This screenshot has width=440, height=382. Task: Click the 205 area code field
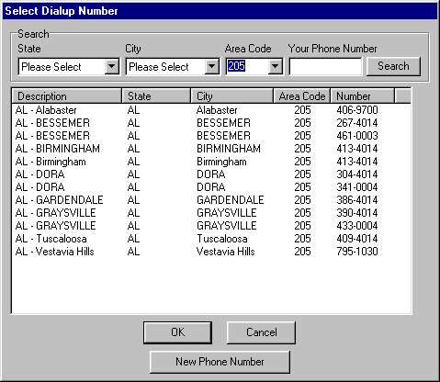click(x=247, y=66)
